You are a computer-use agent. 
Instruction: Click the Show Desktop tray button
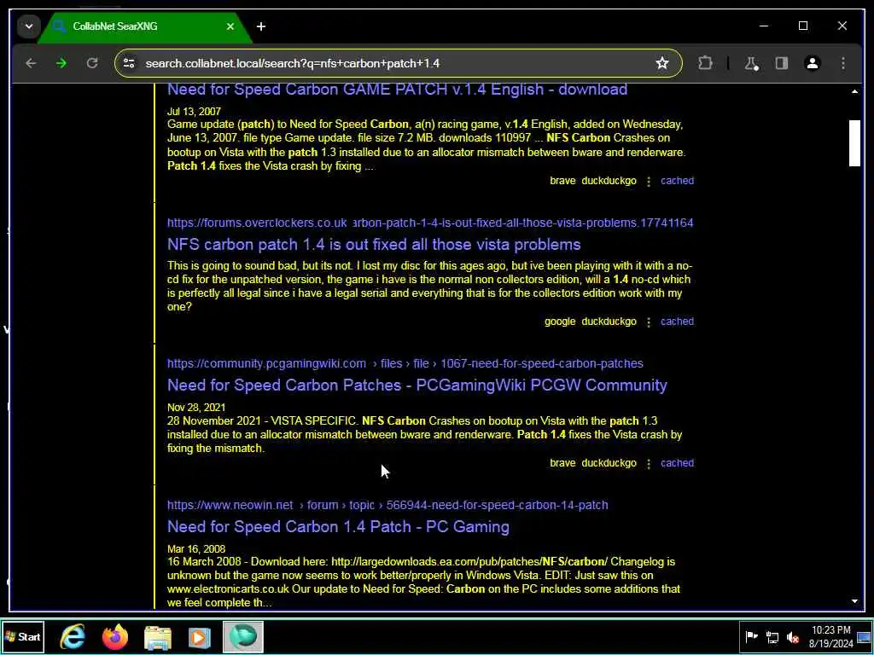coord(864,637)
